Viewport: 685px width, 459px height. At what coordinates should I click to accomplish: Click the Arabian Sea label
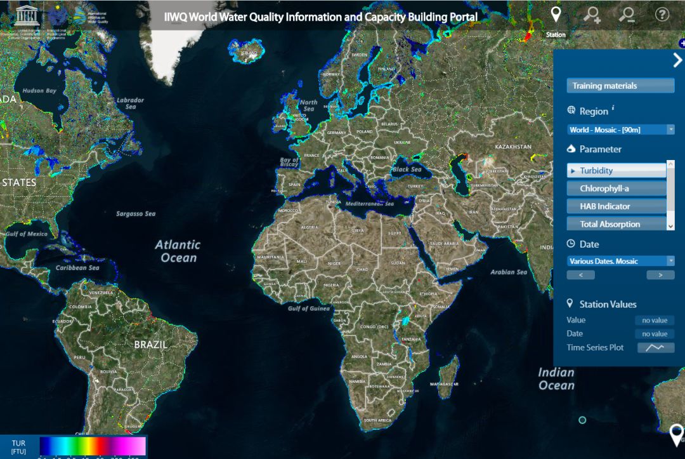(509, 272)
